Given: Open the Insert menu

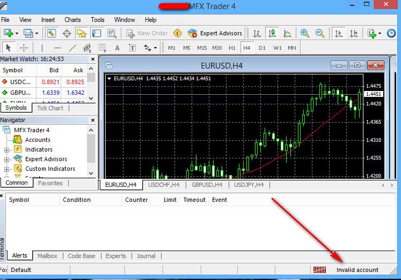Looking at the screenshot, I should pos(48,20).
